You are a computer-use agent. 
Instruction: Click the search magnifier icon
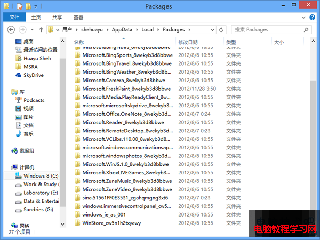click(306, 30)
